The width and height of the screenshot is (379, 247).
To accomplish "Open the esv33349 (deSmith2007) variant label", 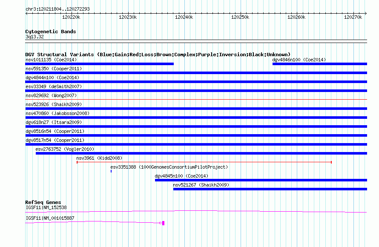I will (54, 86).
